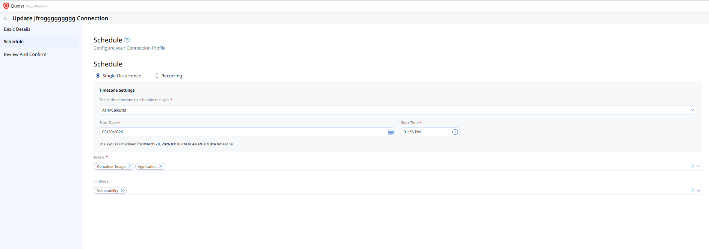Click the Start Date input showing 03/20/2026
Screen dimensions: 709x249
(247, 132)
